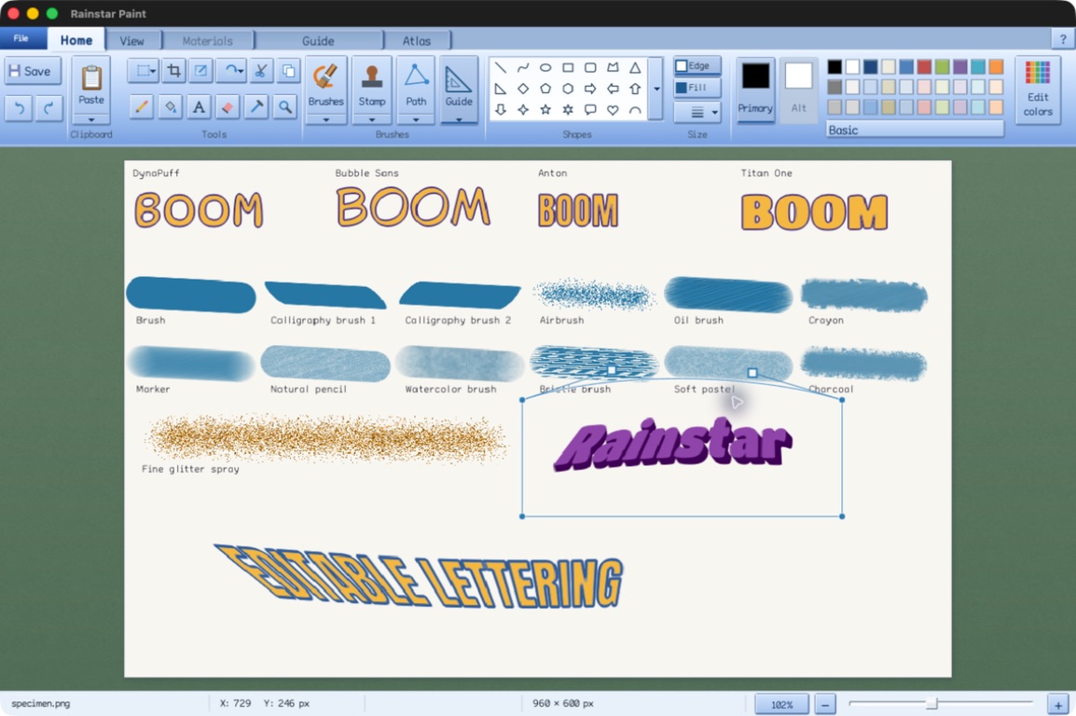Open the Basic palette combo box
1076x716 pixels.
coord(916,130)
